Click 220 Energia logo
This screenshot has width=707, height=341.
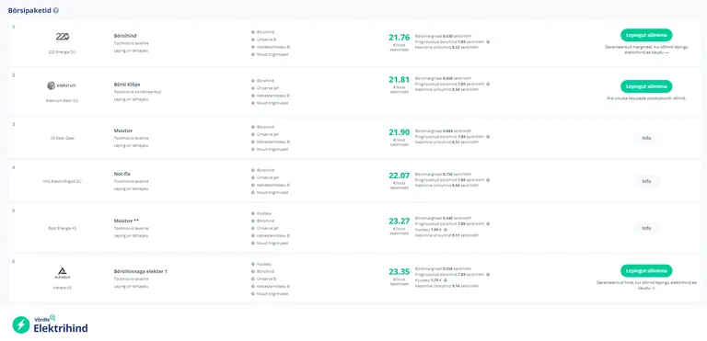coord(63,37)
